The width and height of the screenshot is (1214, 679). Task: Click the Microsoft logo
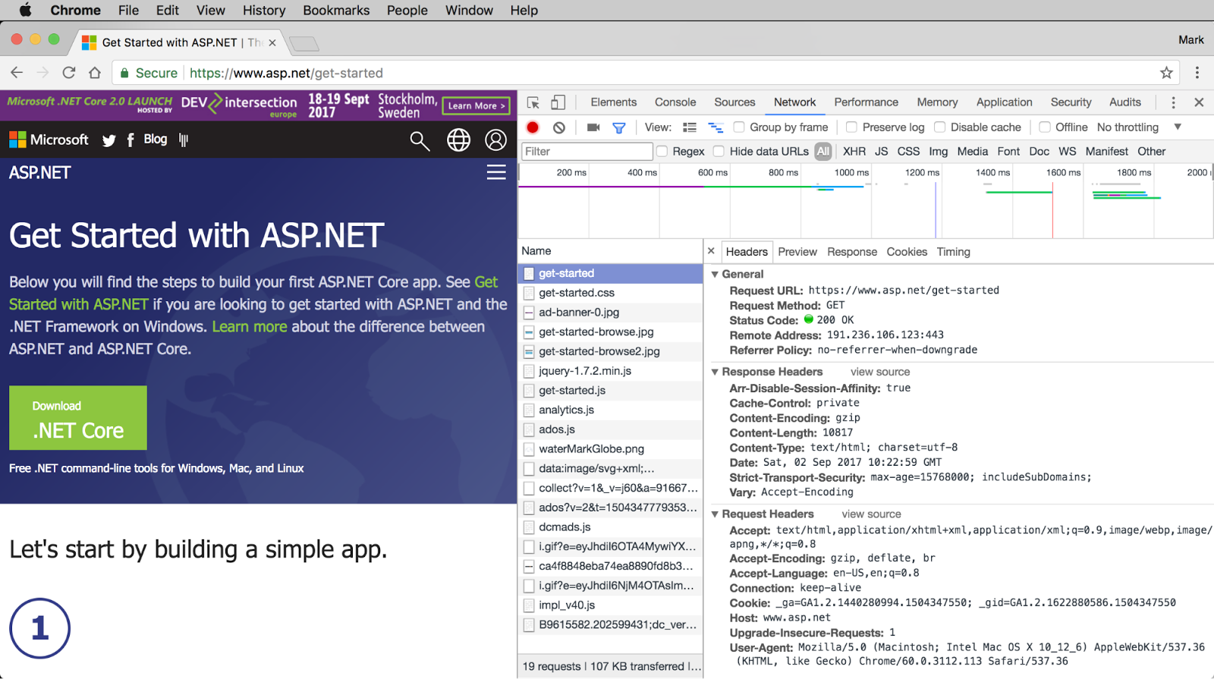point(49,140)
